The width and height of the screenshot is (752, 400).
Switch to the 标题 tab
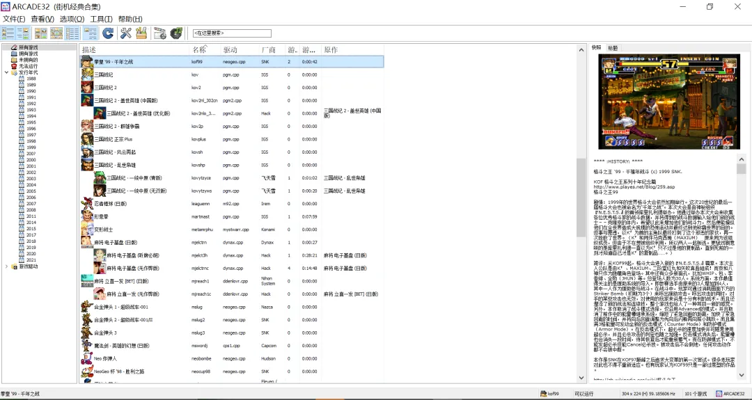(x=613, y=48)
